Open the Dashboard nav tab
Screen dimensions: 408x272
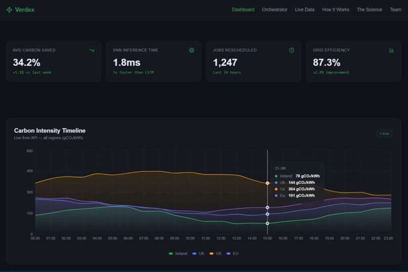click(243, 10)
